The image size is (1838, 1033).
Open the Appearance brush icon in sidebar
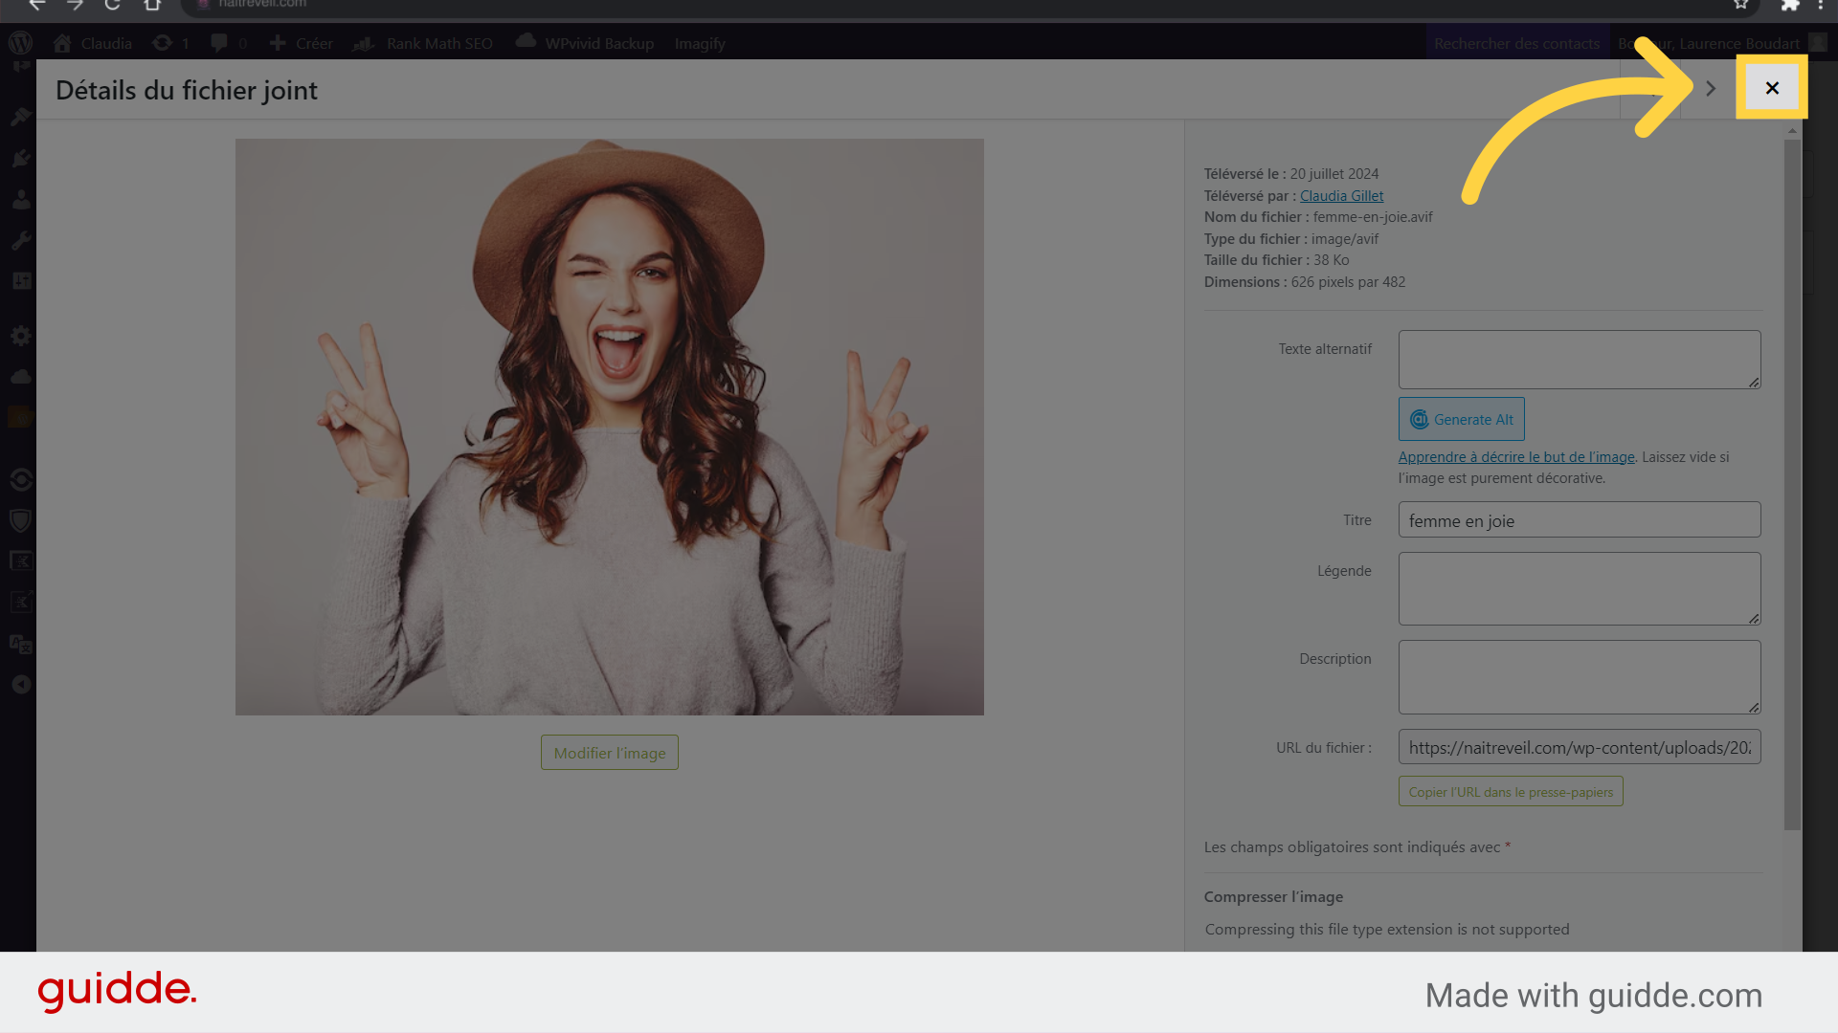[x=21, y=117]
